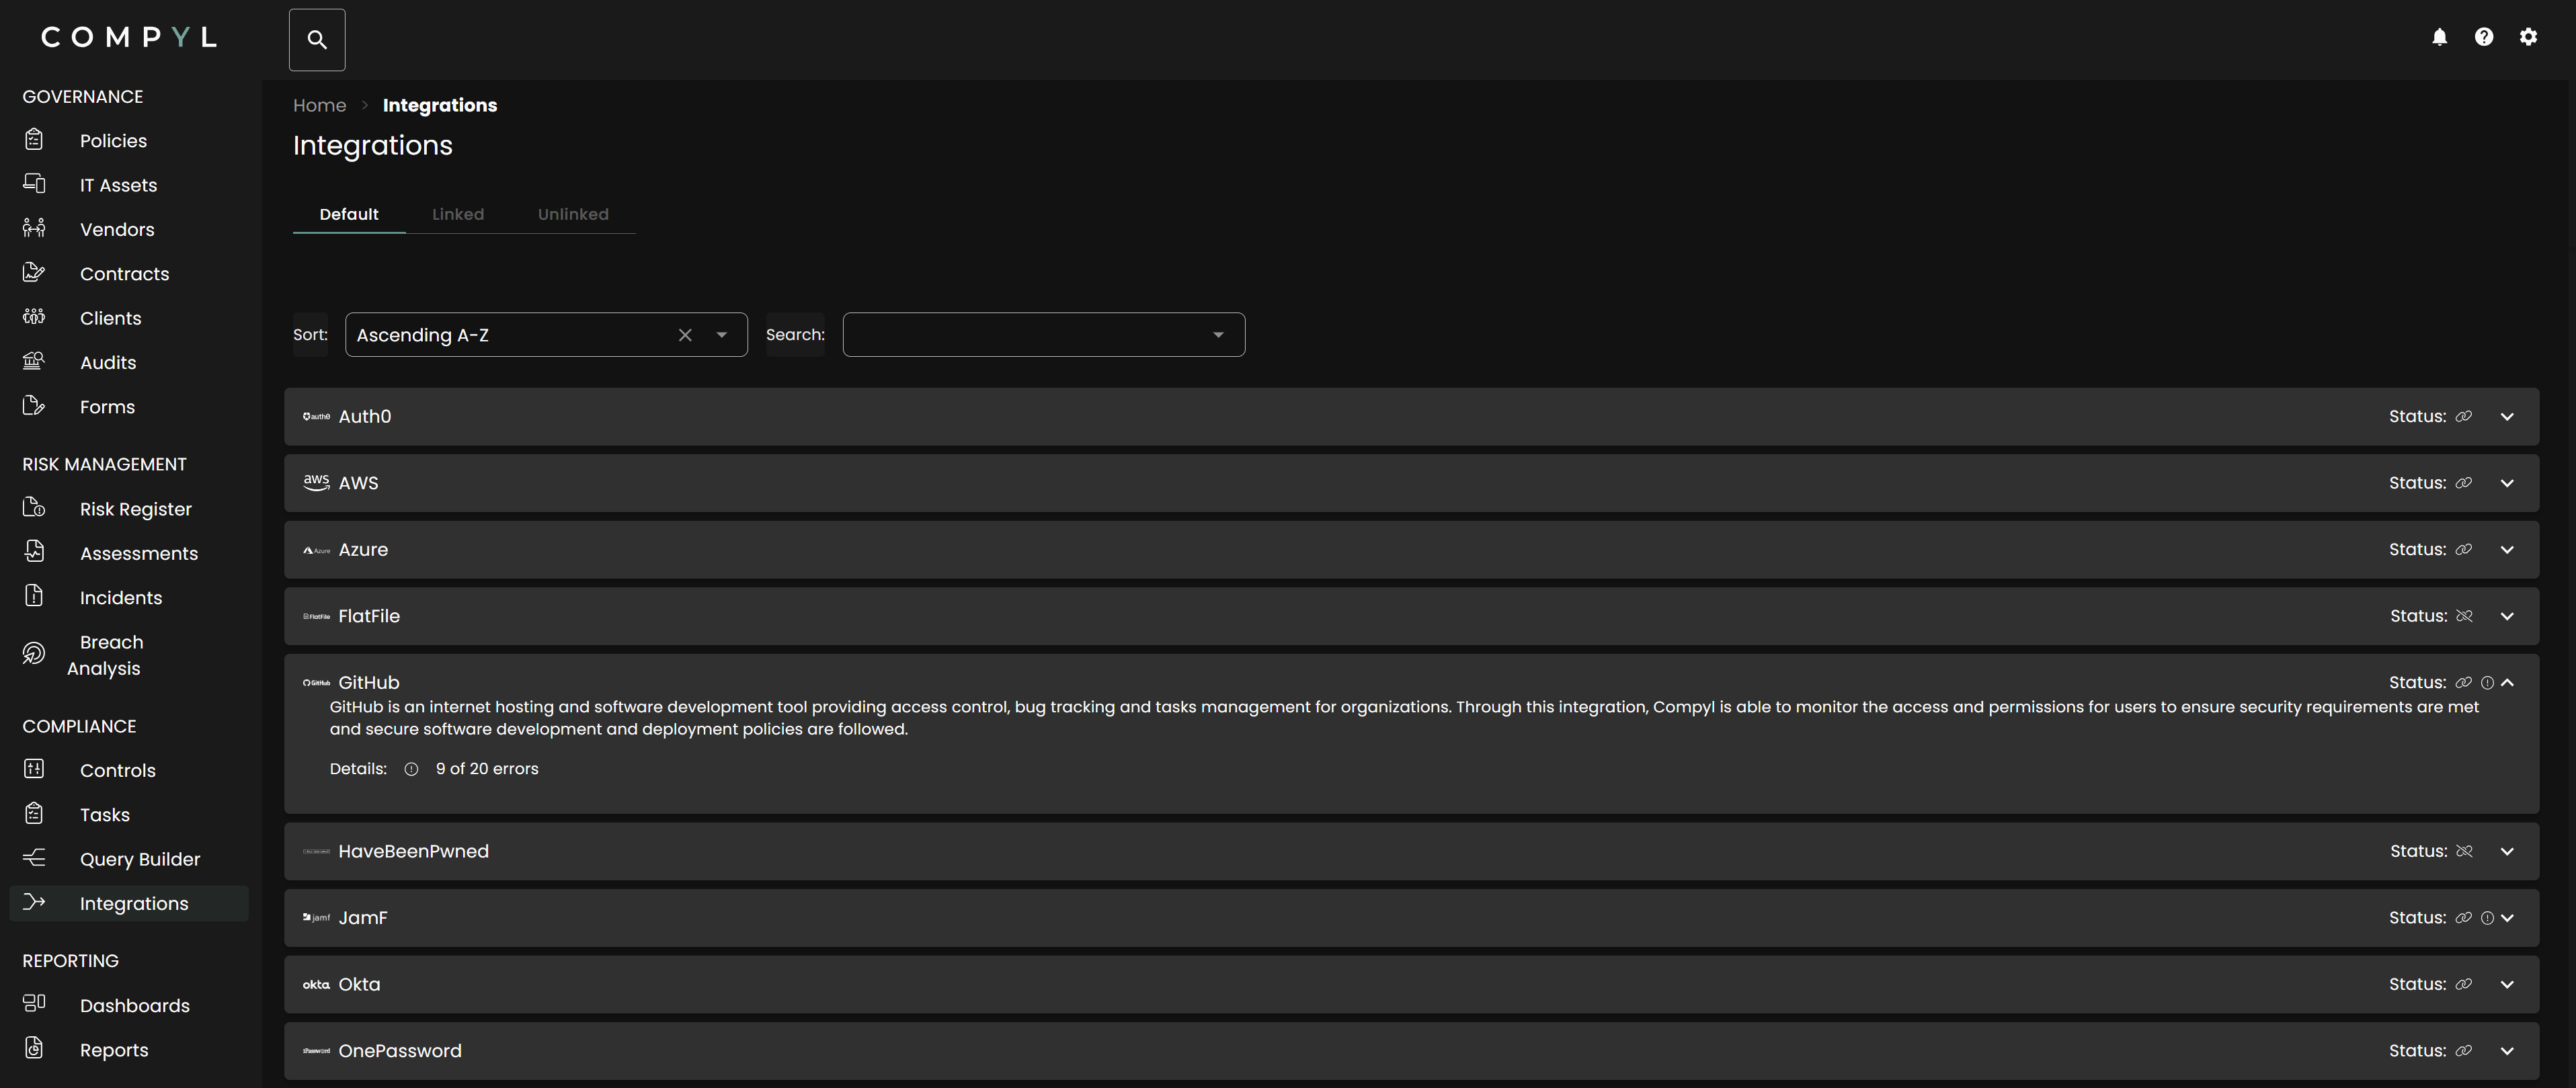This screenshot has height=1088, width=2576.
Task: Click the IT Assets sidebar icon
Action: point(34,184)
